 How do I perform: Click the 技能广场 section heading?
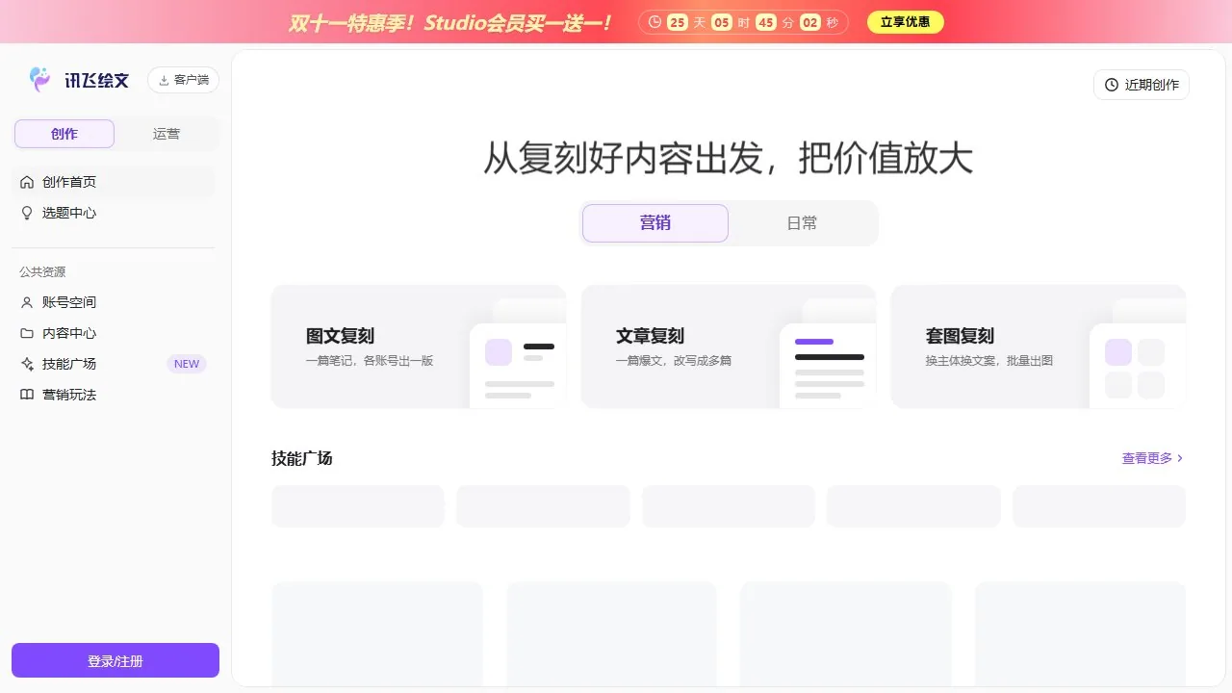pos(302,458)
